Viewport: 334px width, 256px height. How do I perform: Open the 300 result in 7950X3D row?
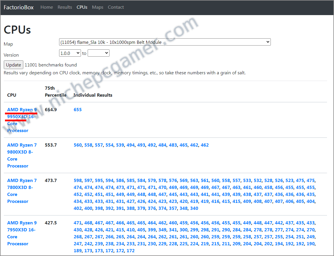click(184, 230)
